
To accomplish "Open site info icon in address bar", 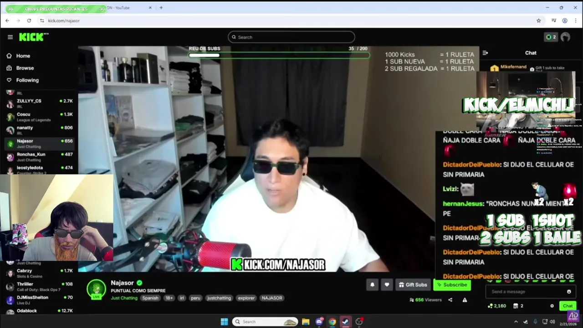I will click(x=42, y=20).
